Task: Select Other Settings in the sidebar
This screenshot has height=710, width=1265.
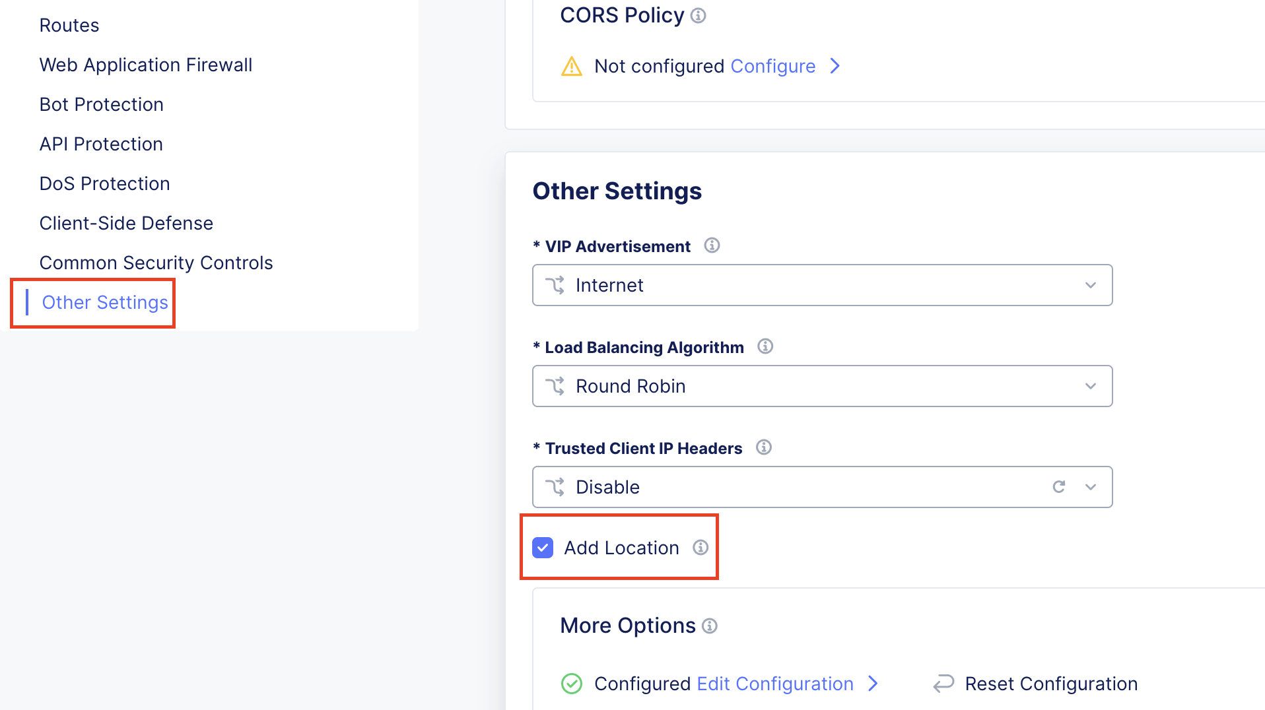Action: [x=104, y=302]
